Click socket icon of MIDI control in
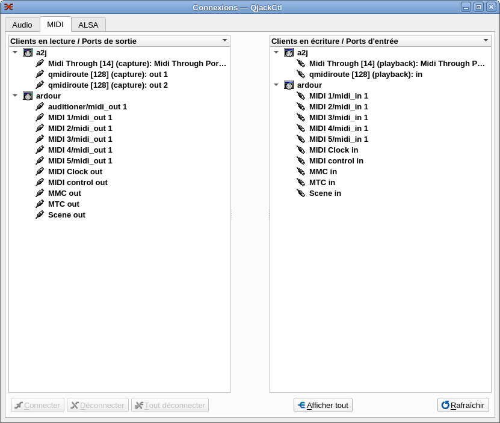500x423 pixels. coord(301,161)
